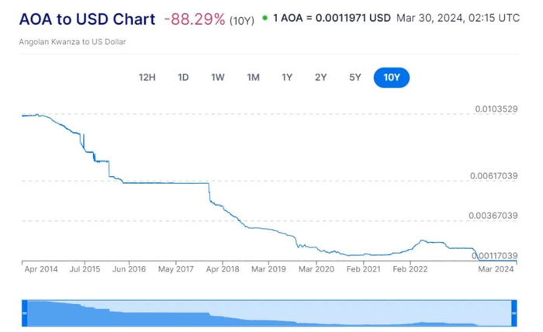Click the Mar 2024 axis label
Image resolution: width=543 pixels, height=332 pixels.
pos(495,269)
